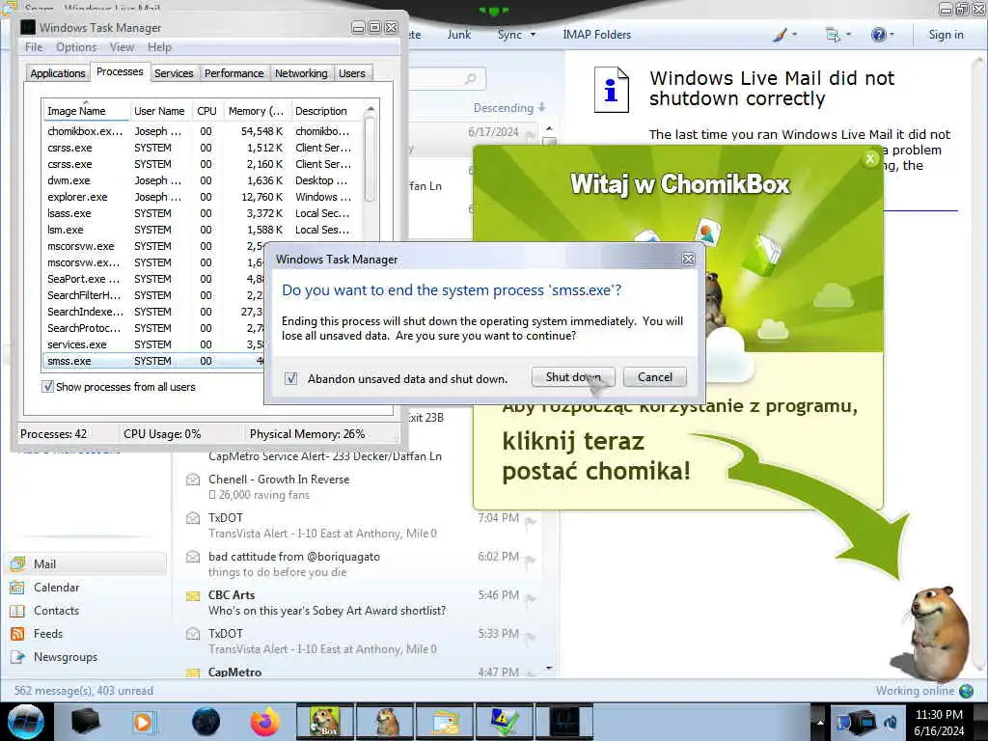Flag the TxDOT 7:04 PM message
Image resolution: width=988 pixels, height=741 pixels.
(x=531, y=522)
